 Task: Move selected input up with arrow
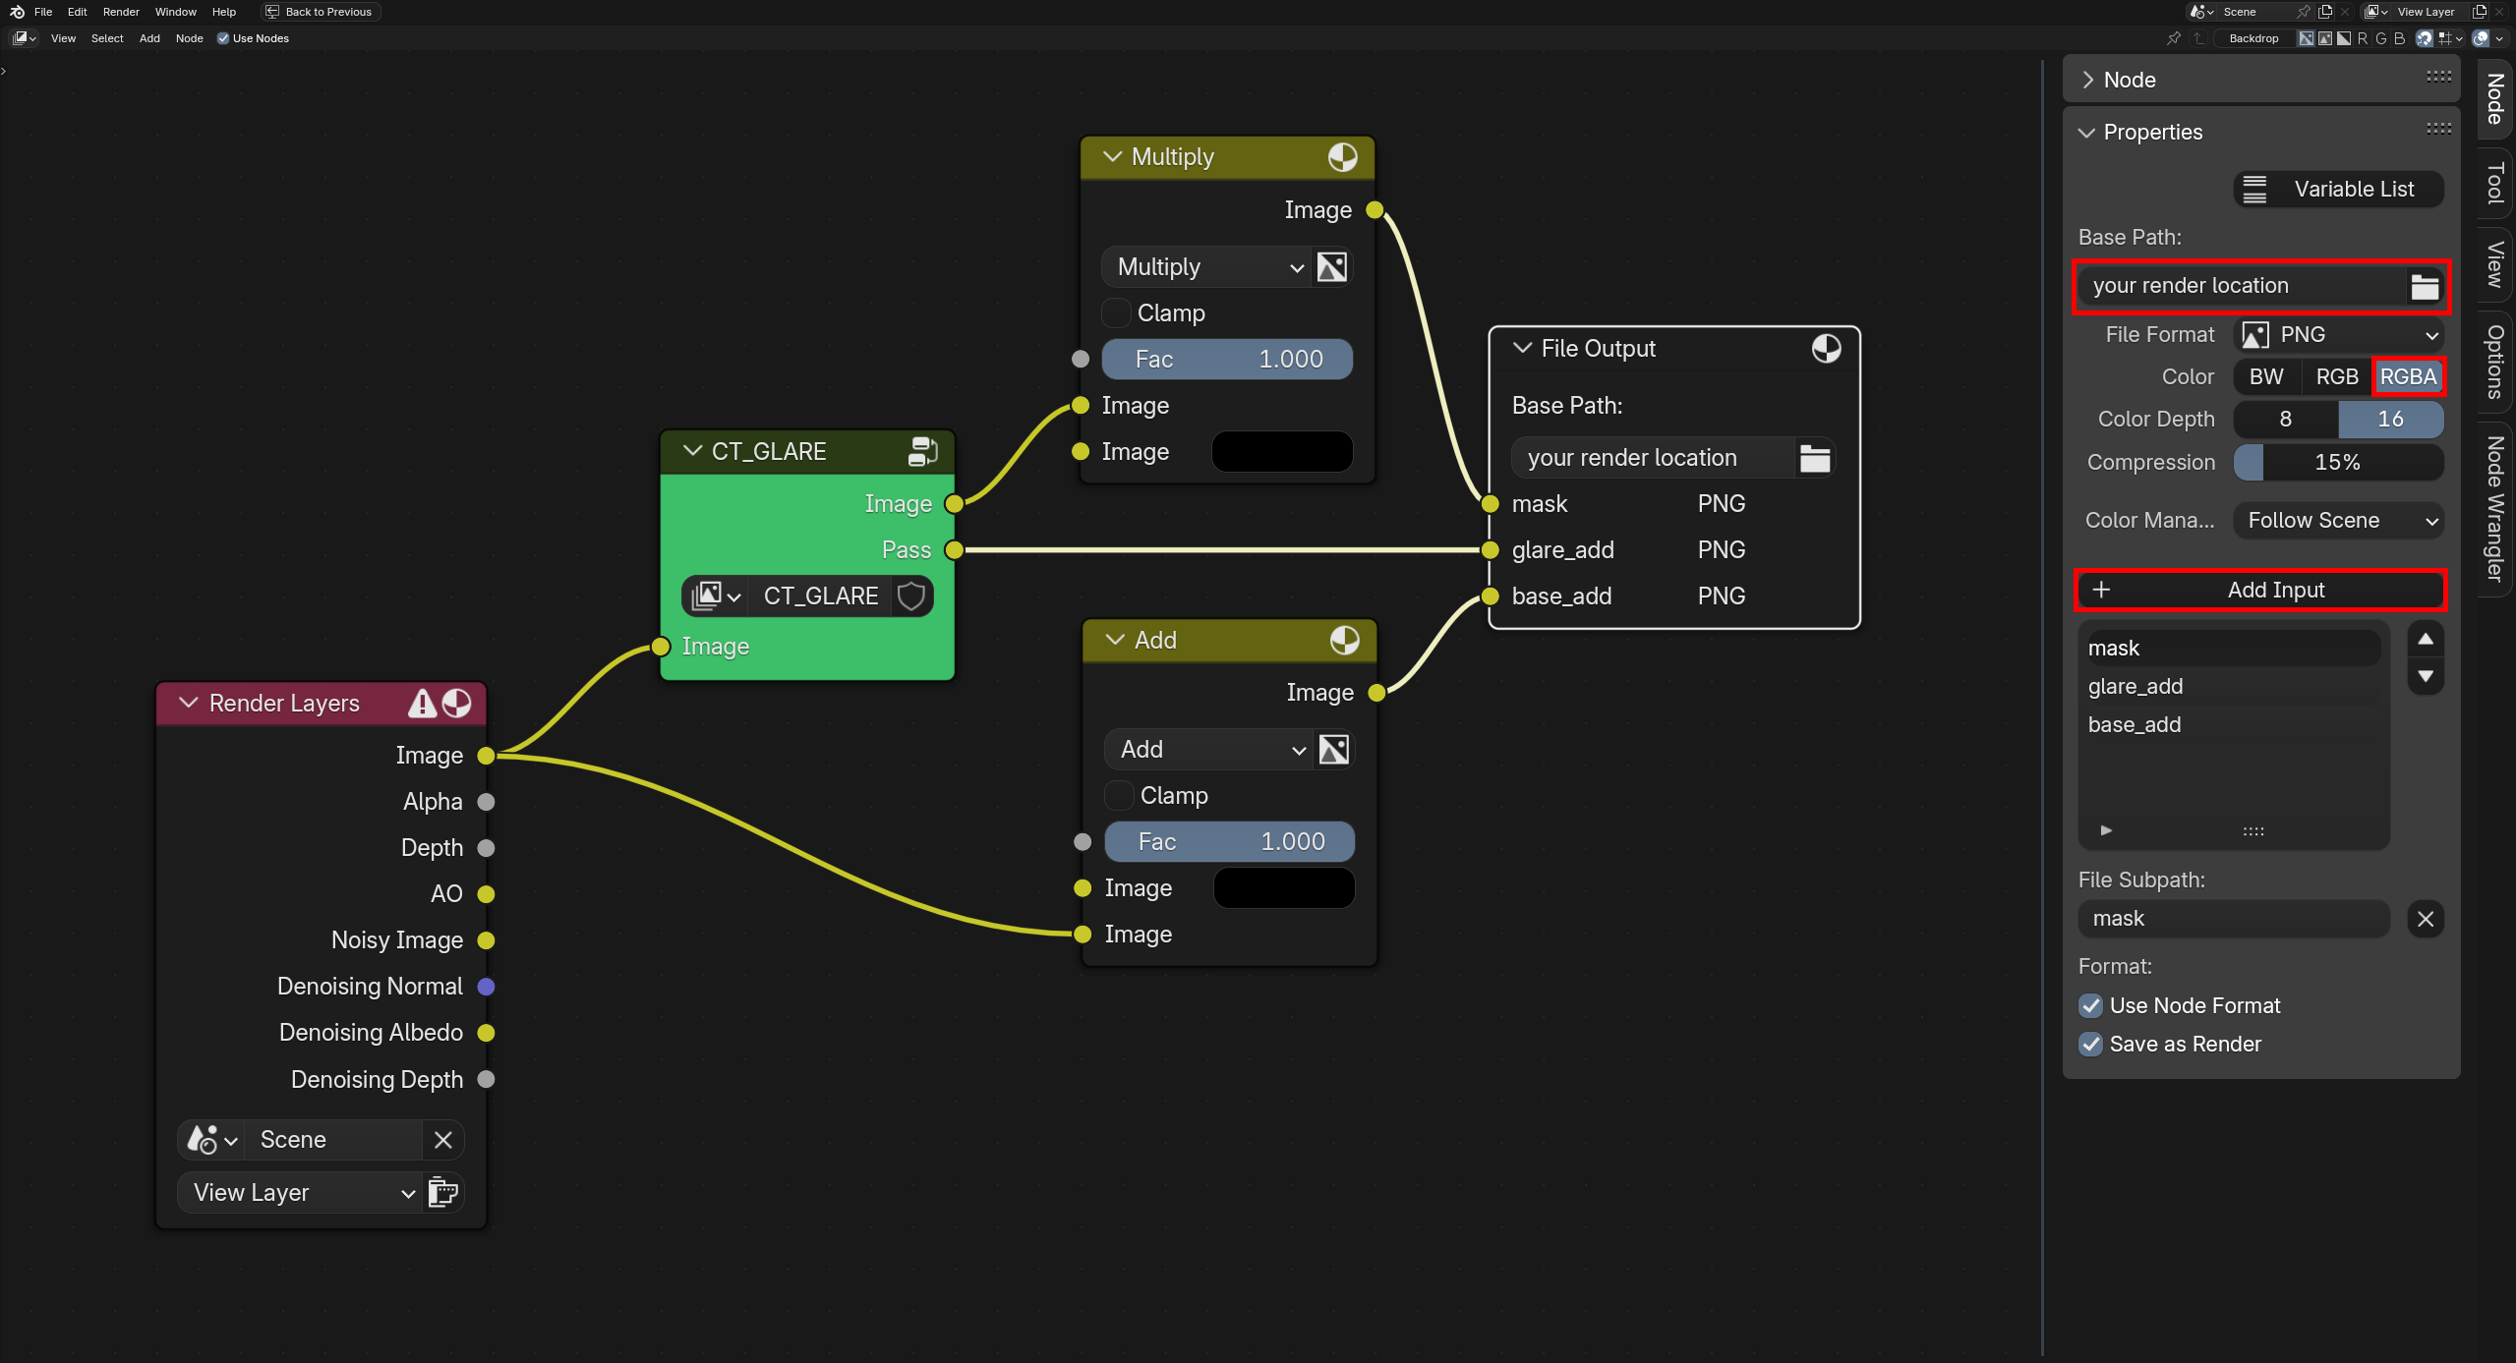coord(2425,640)
